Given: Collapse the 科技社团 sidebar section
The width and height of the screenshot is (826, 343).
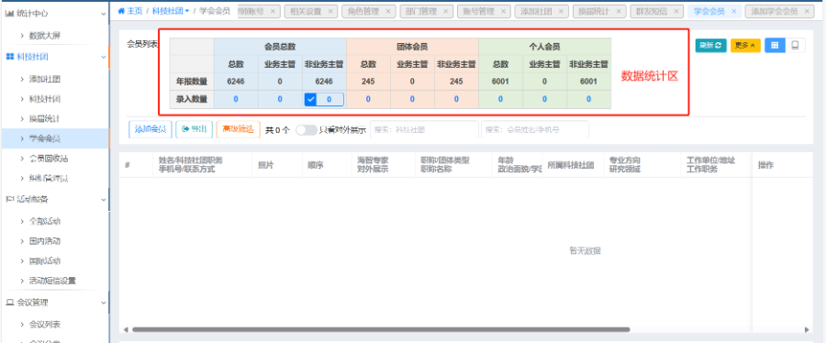Looking at the screenshot, I should coord(103,57).
